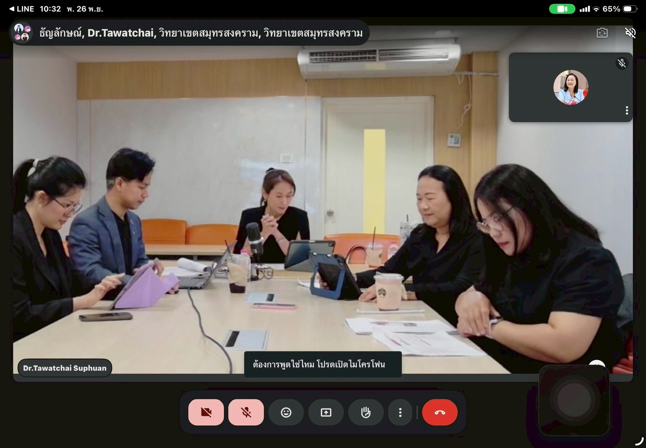This screenshot has height=448, width=646.
Task: Select the self-view profile picture thumbnail
Action: coord(571,87)
